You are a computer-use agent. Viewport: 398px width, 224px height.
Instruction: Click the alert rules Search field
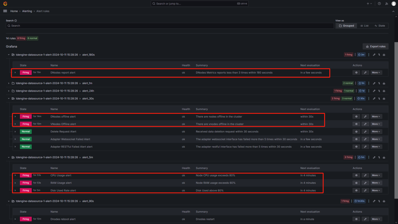(x=170, y=26)
